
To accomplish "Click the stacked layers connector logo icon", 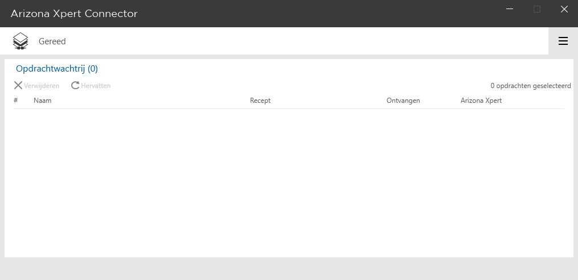I will [21, 41].
